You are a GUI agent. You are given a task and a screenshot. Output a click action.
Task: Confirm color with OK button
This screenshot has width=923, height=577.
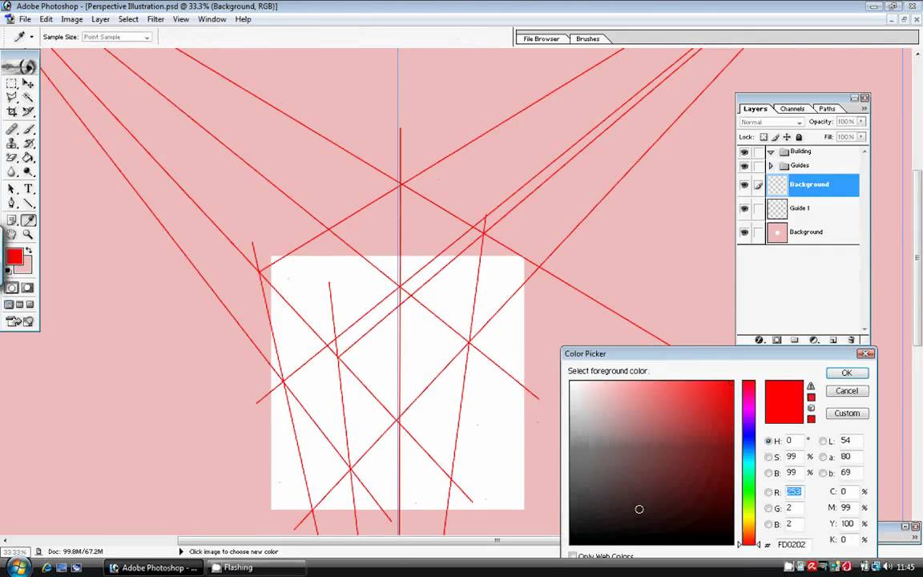(846, 373)
